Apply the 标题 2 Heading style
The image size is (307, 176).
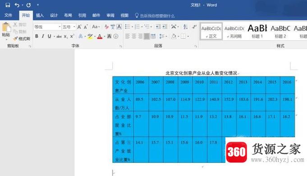tap(280, 32)
